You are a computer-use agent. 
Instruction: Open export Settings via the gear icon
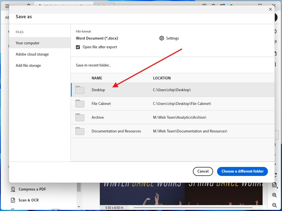(x=162, y=38)
